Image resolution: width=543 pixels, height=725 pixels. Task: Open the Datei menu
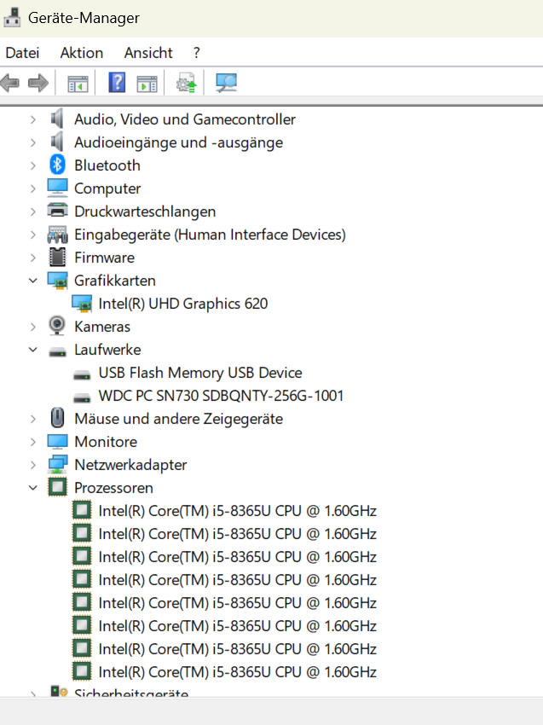pos(22,53)
